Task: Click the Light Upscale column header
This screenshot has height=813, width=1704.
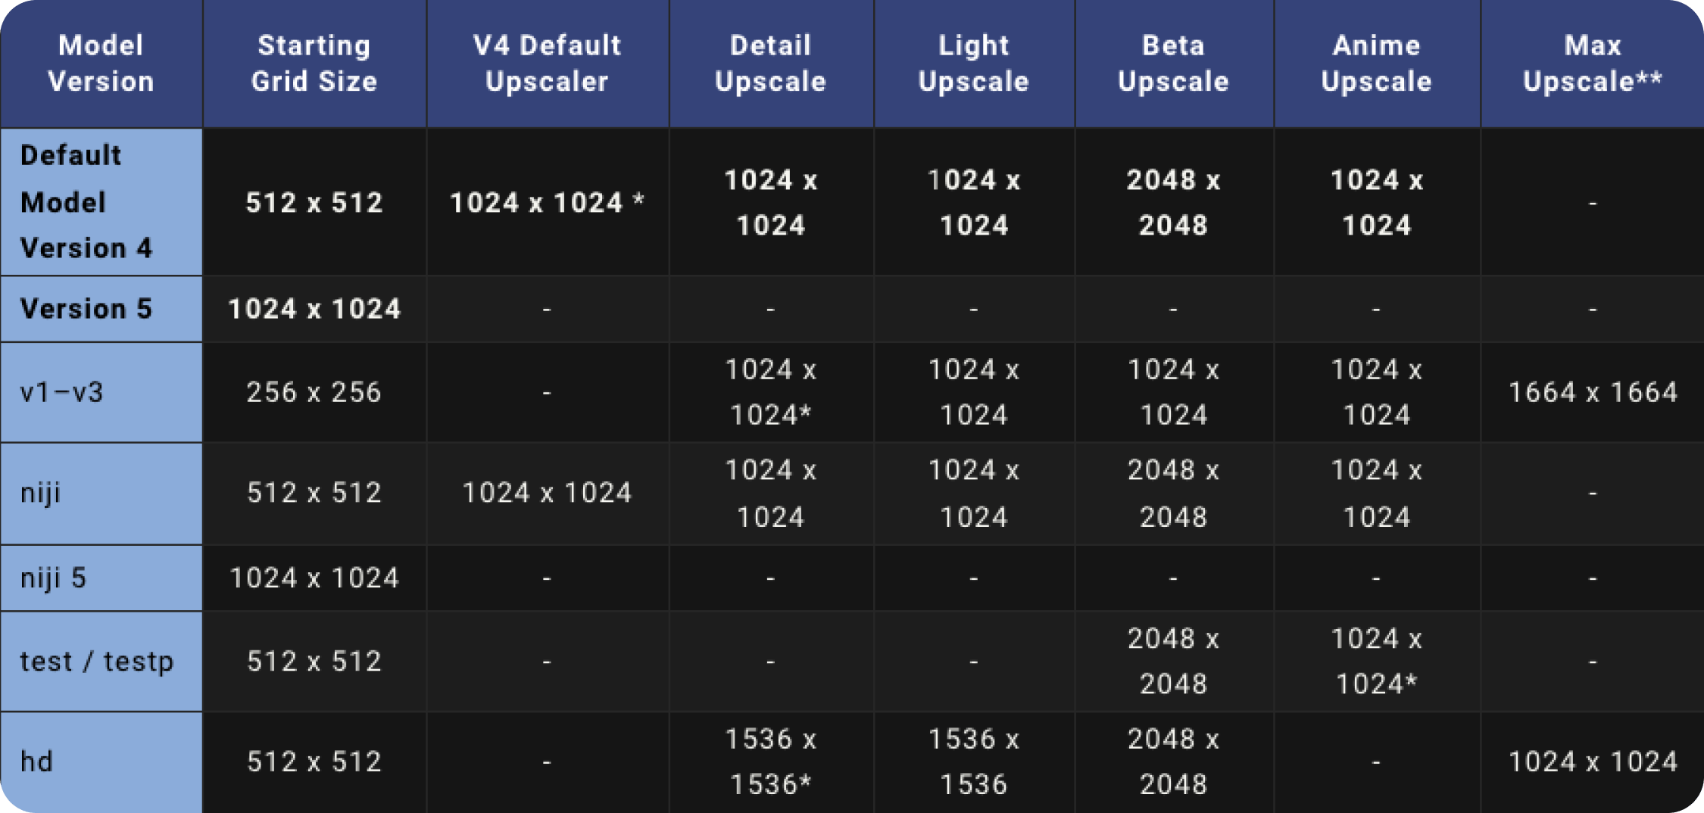Action: (973, 64)
